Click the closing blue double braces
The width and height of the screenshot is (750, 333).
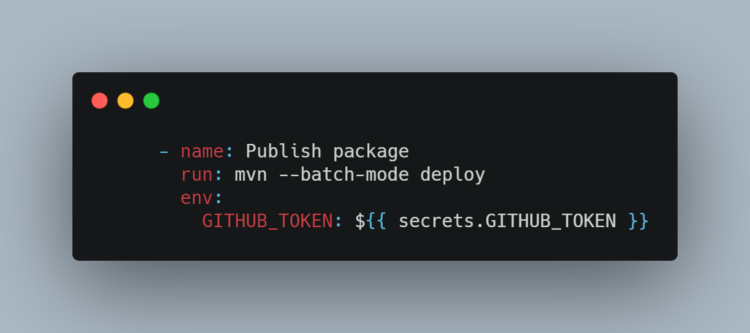point(638,221)
